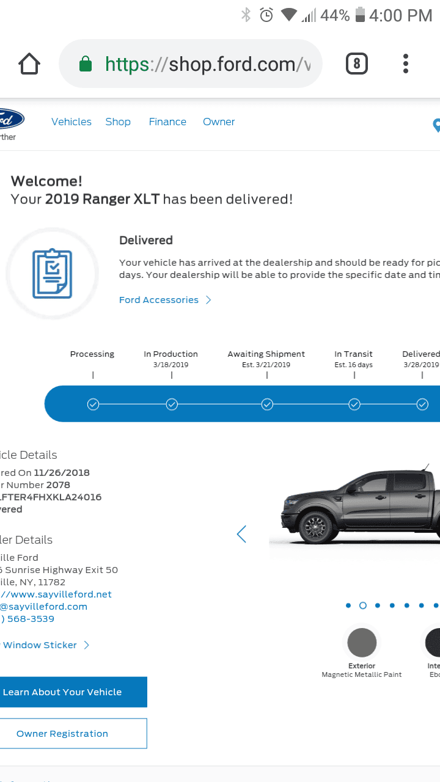Select the second hollow carousel dot
The image size is (440, 782).
tap(363, 605)
